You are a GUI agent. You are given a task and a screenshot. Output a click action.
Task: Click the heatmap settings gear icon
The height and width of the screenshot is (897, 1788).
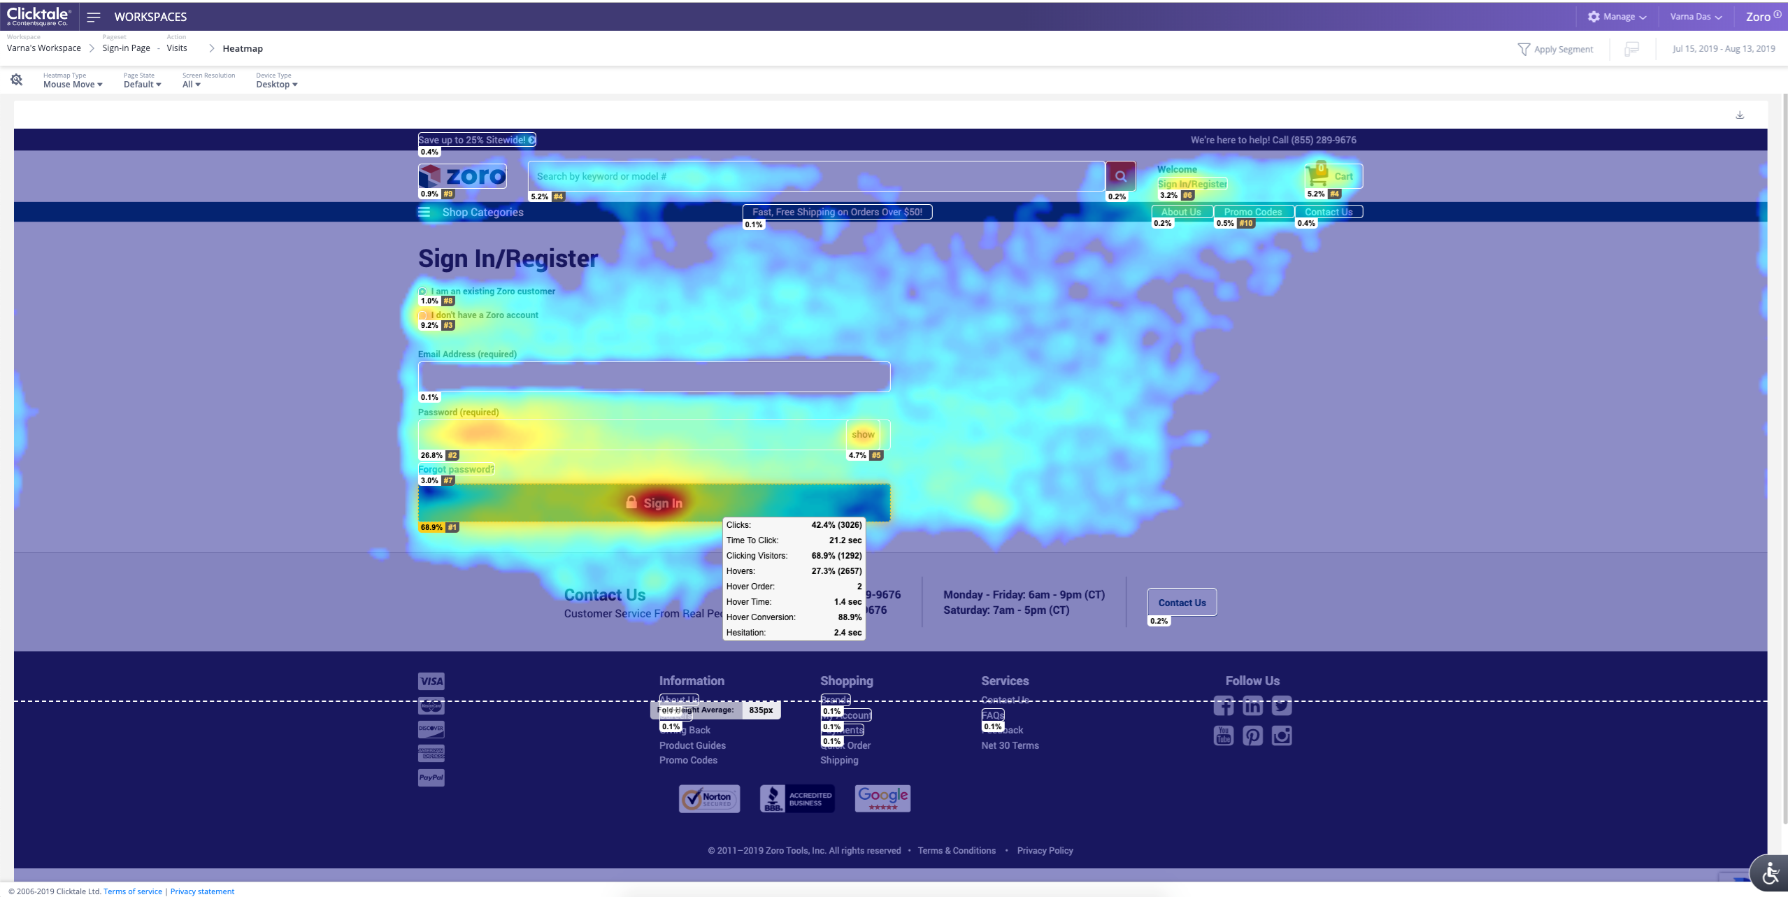[17, 80]
